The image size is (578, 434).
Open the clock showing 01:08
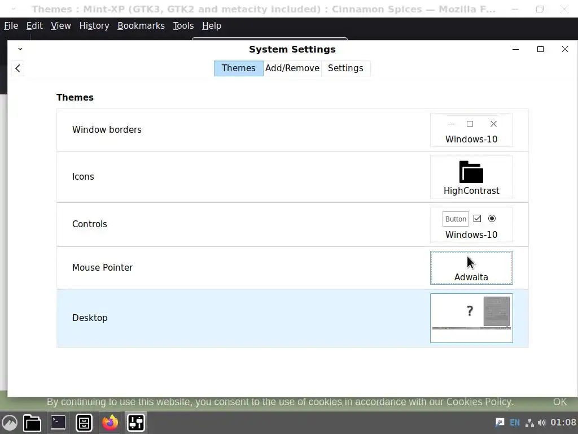[x=563, y=422]
